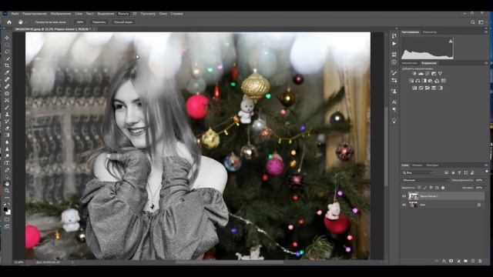Image resolution: width=493 pixels, height=277 pixels.
Task: Select the Move tool
Action: coord(7,38)
